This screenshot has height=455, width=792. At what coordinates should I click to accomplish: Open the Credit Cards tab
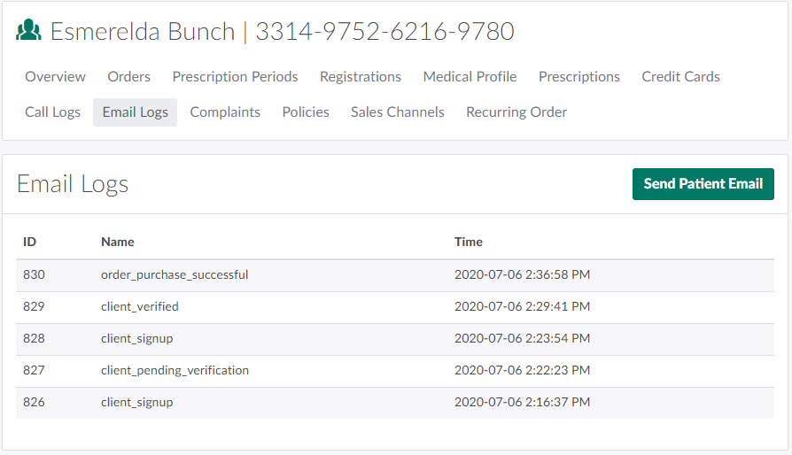tap(680, 77)
